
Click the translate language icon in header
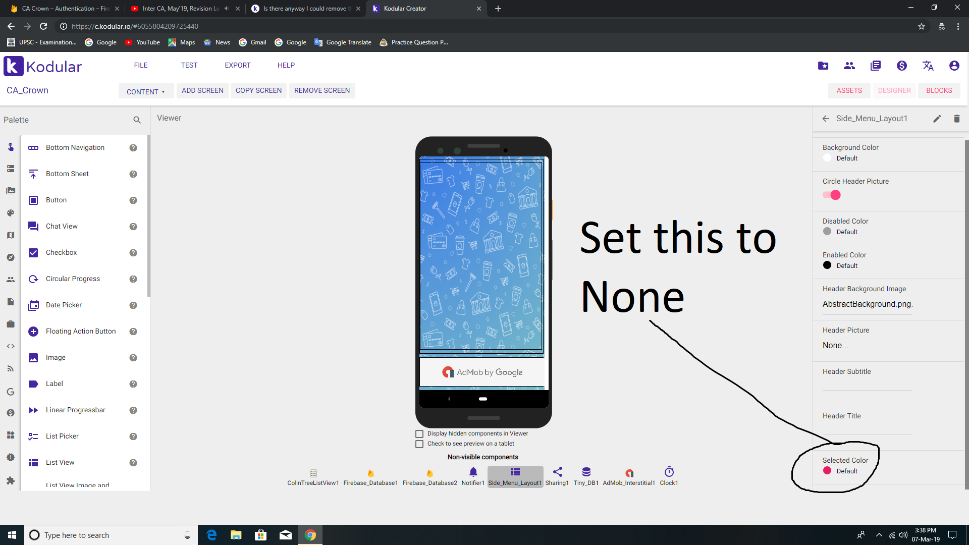(928, 66)
